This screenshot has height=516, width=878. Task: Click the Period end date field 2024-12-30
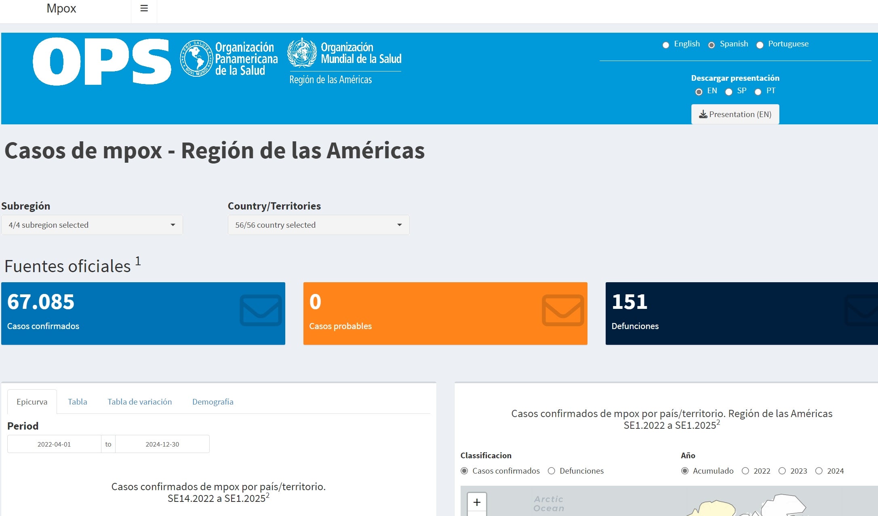[162, 444]
